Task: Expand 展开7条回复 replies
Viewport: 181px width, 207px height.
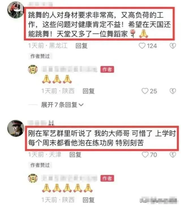Action: point(62,105)
